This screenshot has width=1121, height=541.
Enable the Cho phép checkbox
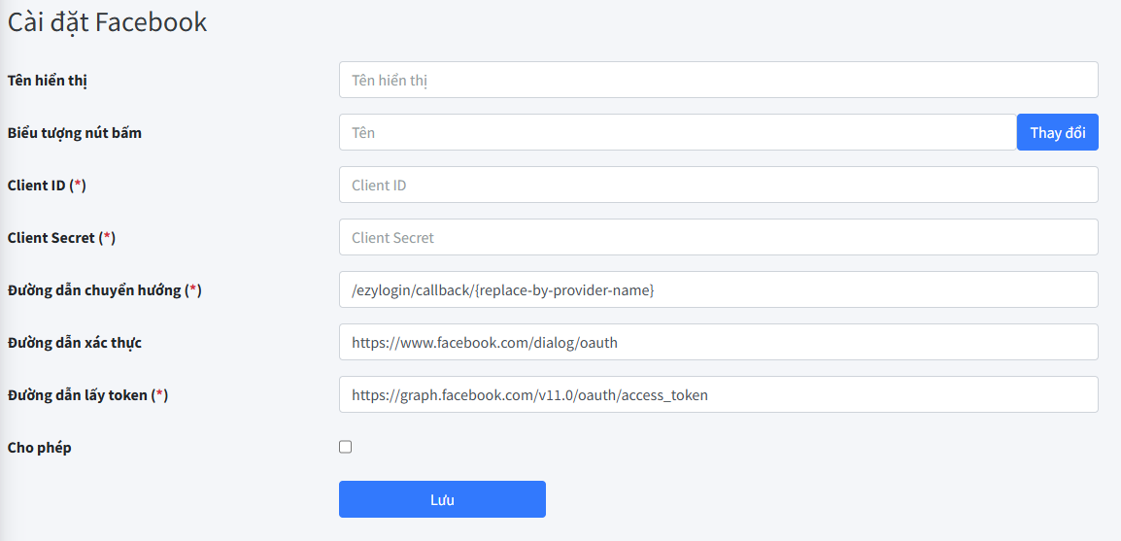[x=345, y=448]
